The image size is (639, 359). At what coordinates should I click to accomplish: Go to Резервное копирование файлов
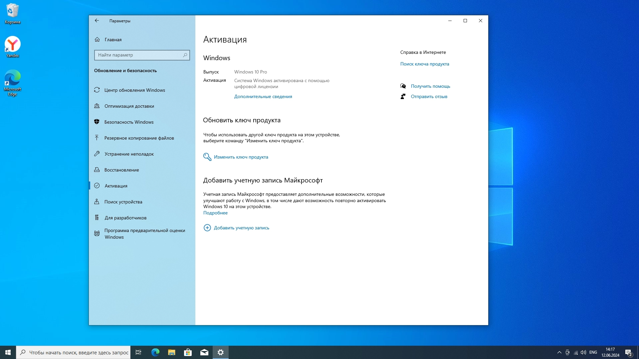[x=139, y=138]
